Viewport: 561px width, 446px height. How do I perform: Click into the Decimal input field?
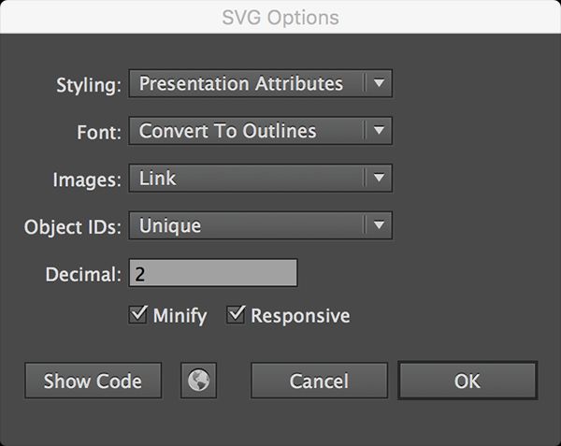(213, 273)
